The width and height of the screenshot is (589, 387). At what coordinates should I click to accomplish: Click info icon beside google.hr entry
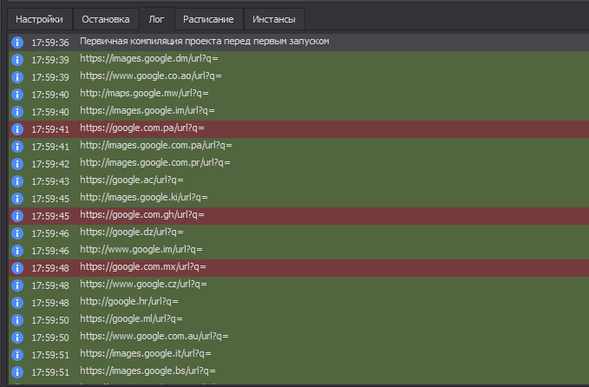16,302
